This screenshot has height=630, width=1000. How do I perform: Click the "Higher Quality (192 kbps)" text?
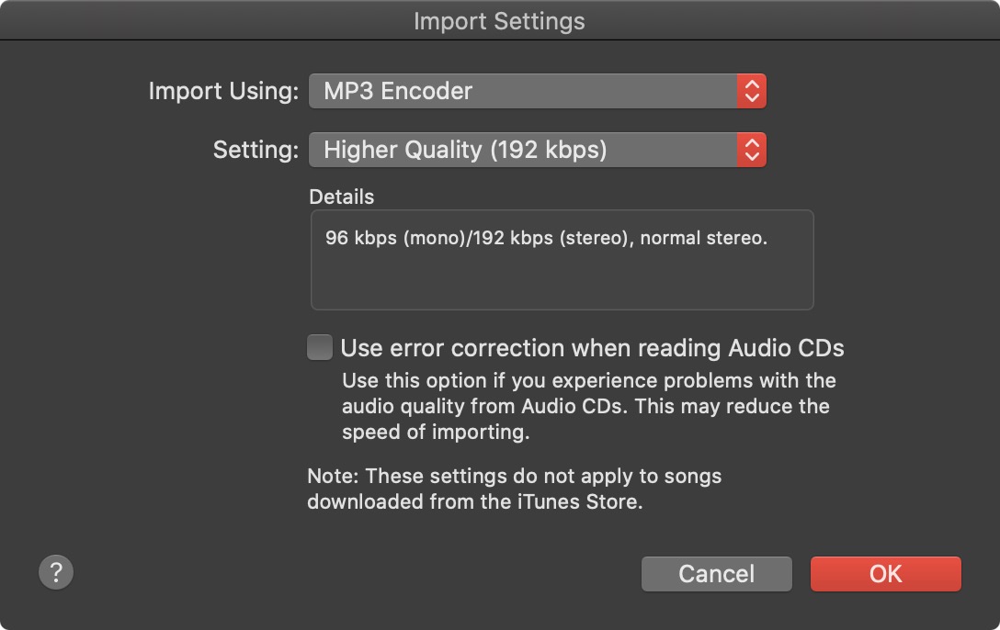point(465,150)
